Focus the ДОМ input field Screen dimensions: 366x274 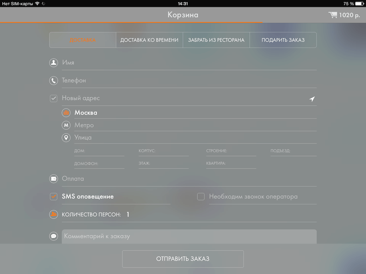click(x=99, y=151)
